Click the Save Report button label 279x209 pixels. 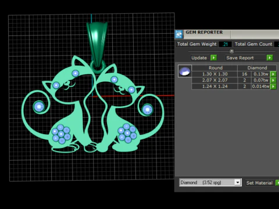(240, 58)
